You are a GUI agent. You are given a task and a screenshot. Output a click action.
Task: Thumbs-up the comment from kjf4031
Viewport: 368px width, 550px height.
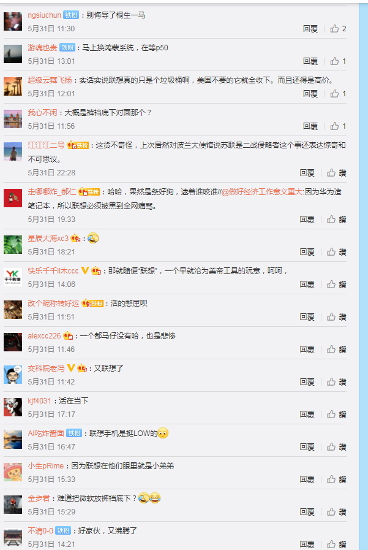pyautogui.click(x=331, y=414)
